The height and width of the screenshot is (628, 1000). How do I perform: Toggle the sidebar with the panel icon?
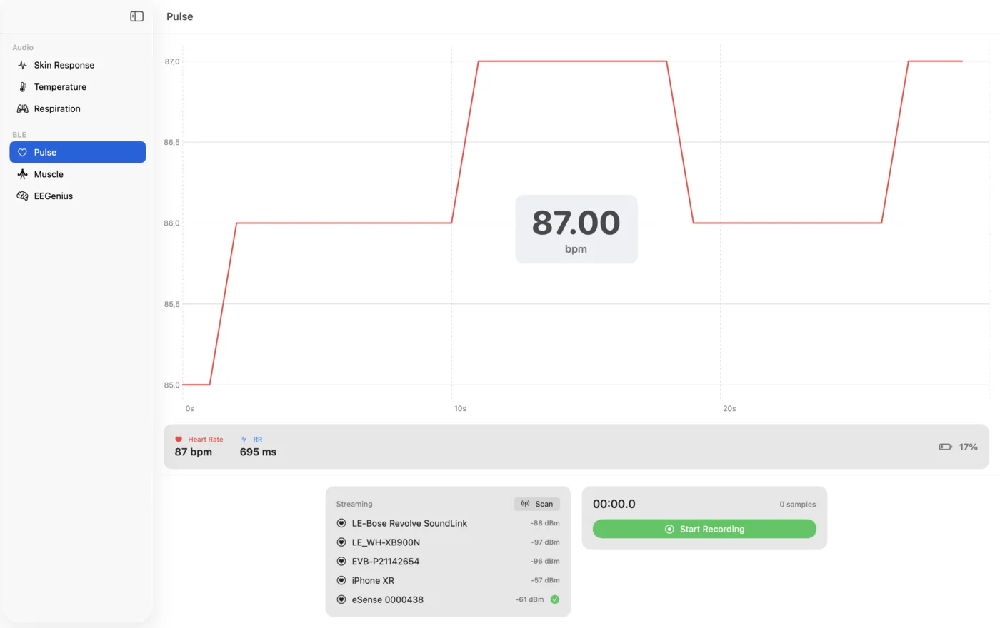click(136, 16)
